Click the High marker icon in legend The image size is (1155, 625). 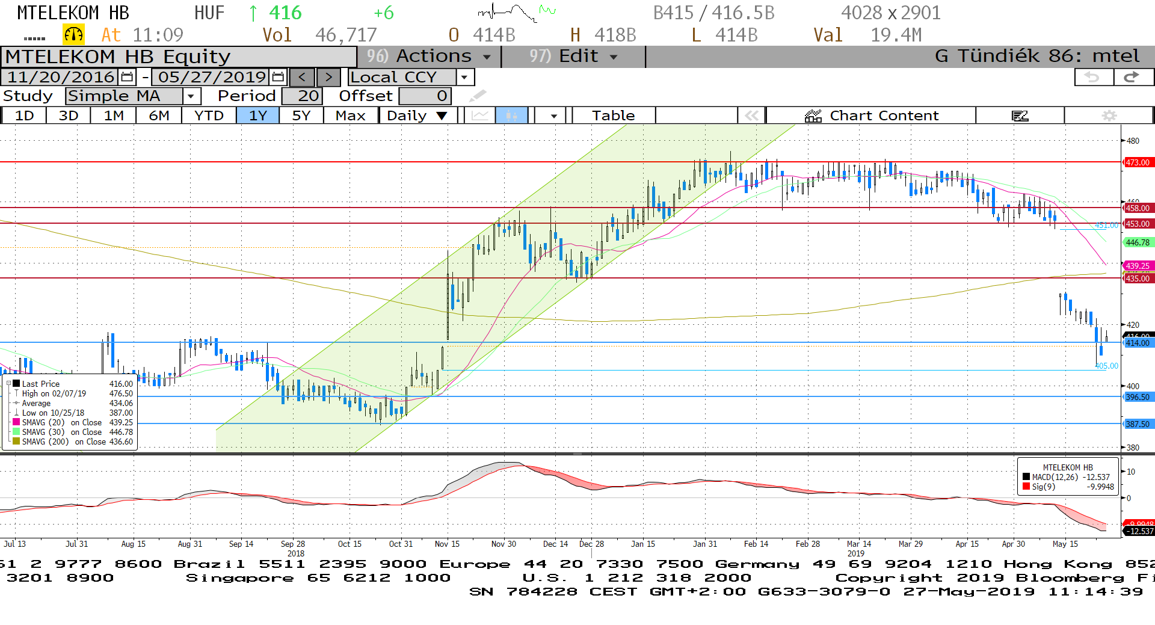pos(17,393)
